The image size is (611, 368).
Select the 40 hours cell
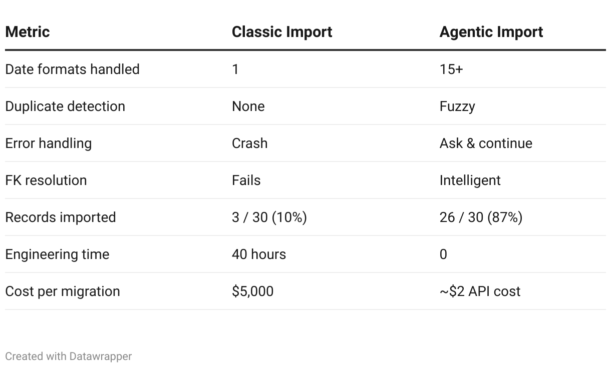[259, 254]
